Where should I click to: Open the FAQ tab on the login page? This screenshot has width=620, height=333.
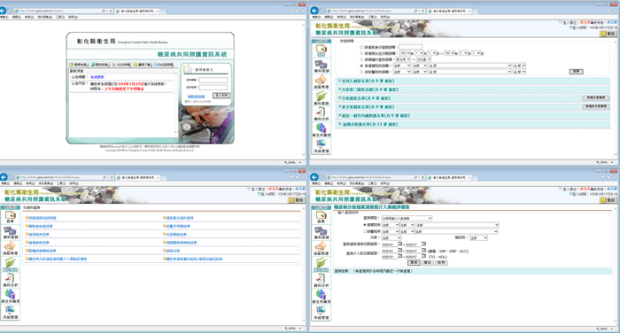(163, 65)
